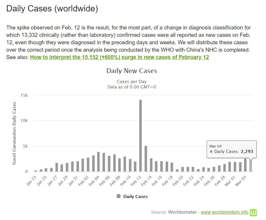Image resolution: width=266 pixels, height=220 pixels.
Task: Open the Feb 12 surge interpretation link
Action: (x=119, y=57)
